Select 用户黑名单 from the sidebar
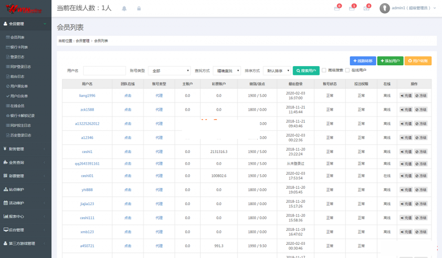Screen dimensions: 442x258 (x=19, y=86)
